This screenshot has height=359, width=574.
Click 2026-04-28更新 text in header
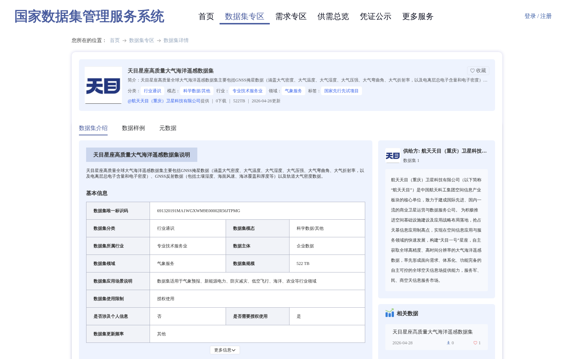(x=266, y=101)
